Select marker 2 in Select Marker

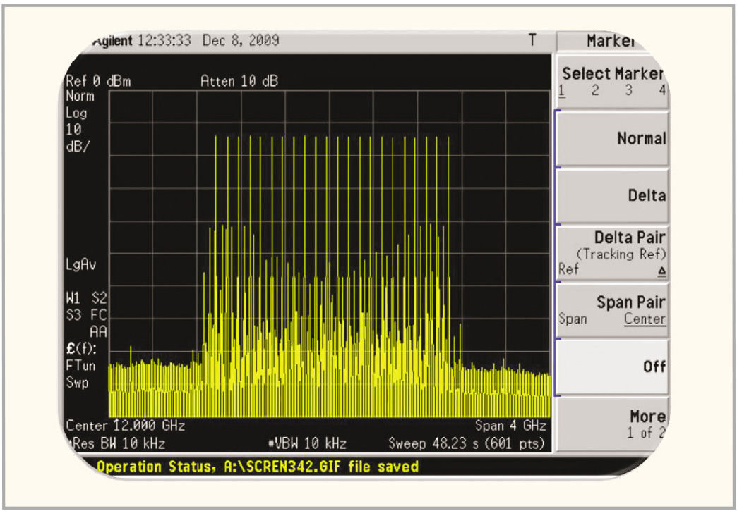click(595, 90)
